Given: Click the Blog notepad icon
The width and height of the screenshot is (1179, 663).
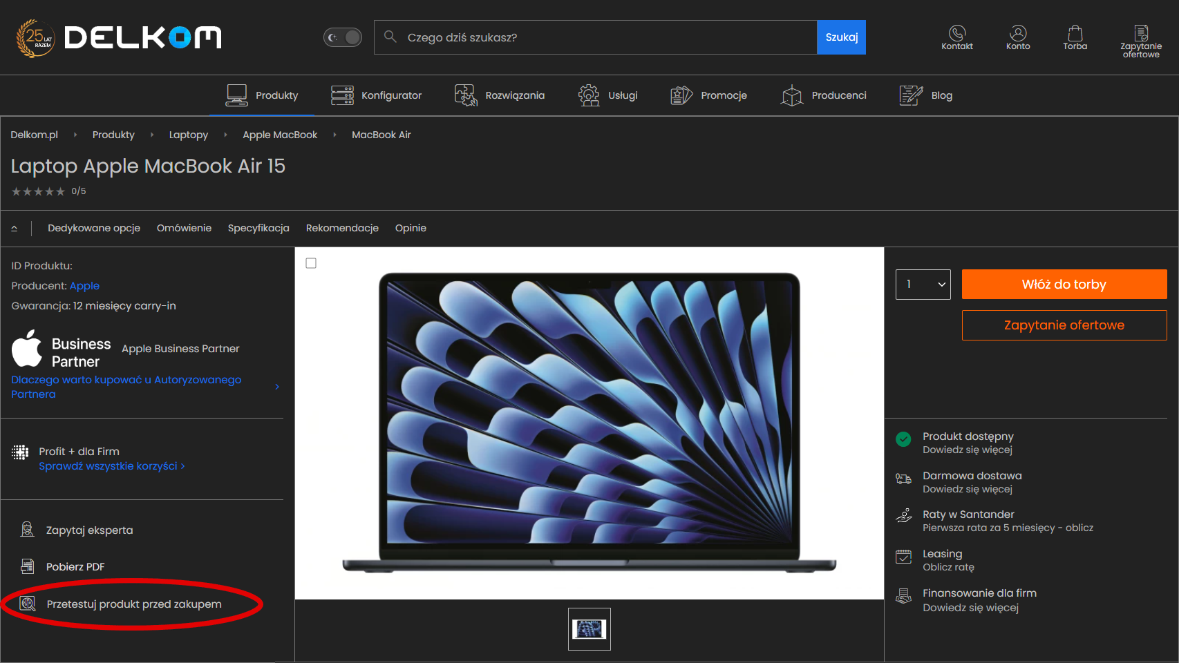Looking at the screenshot, I should tap(911, 95).
